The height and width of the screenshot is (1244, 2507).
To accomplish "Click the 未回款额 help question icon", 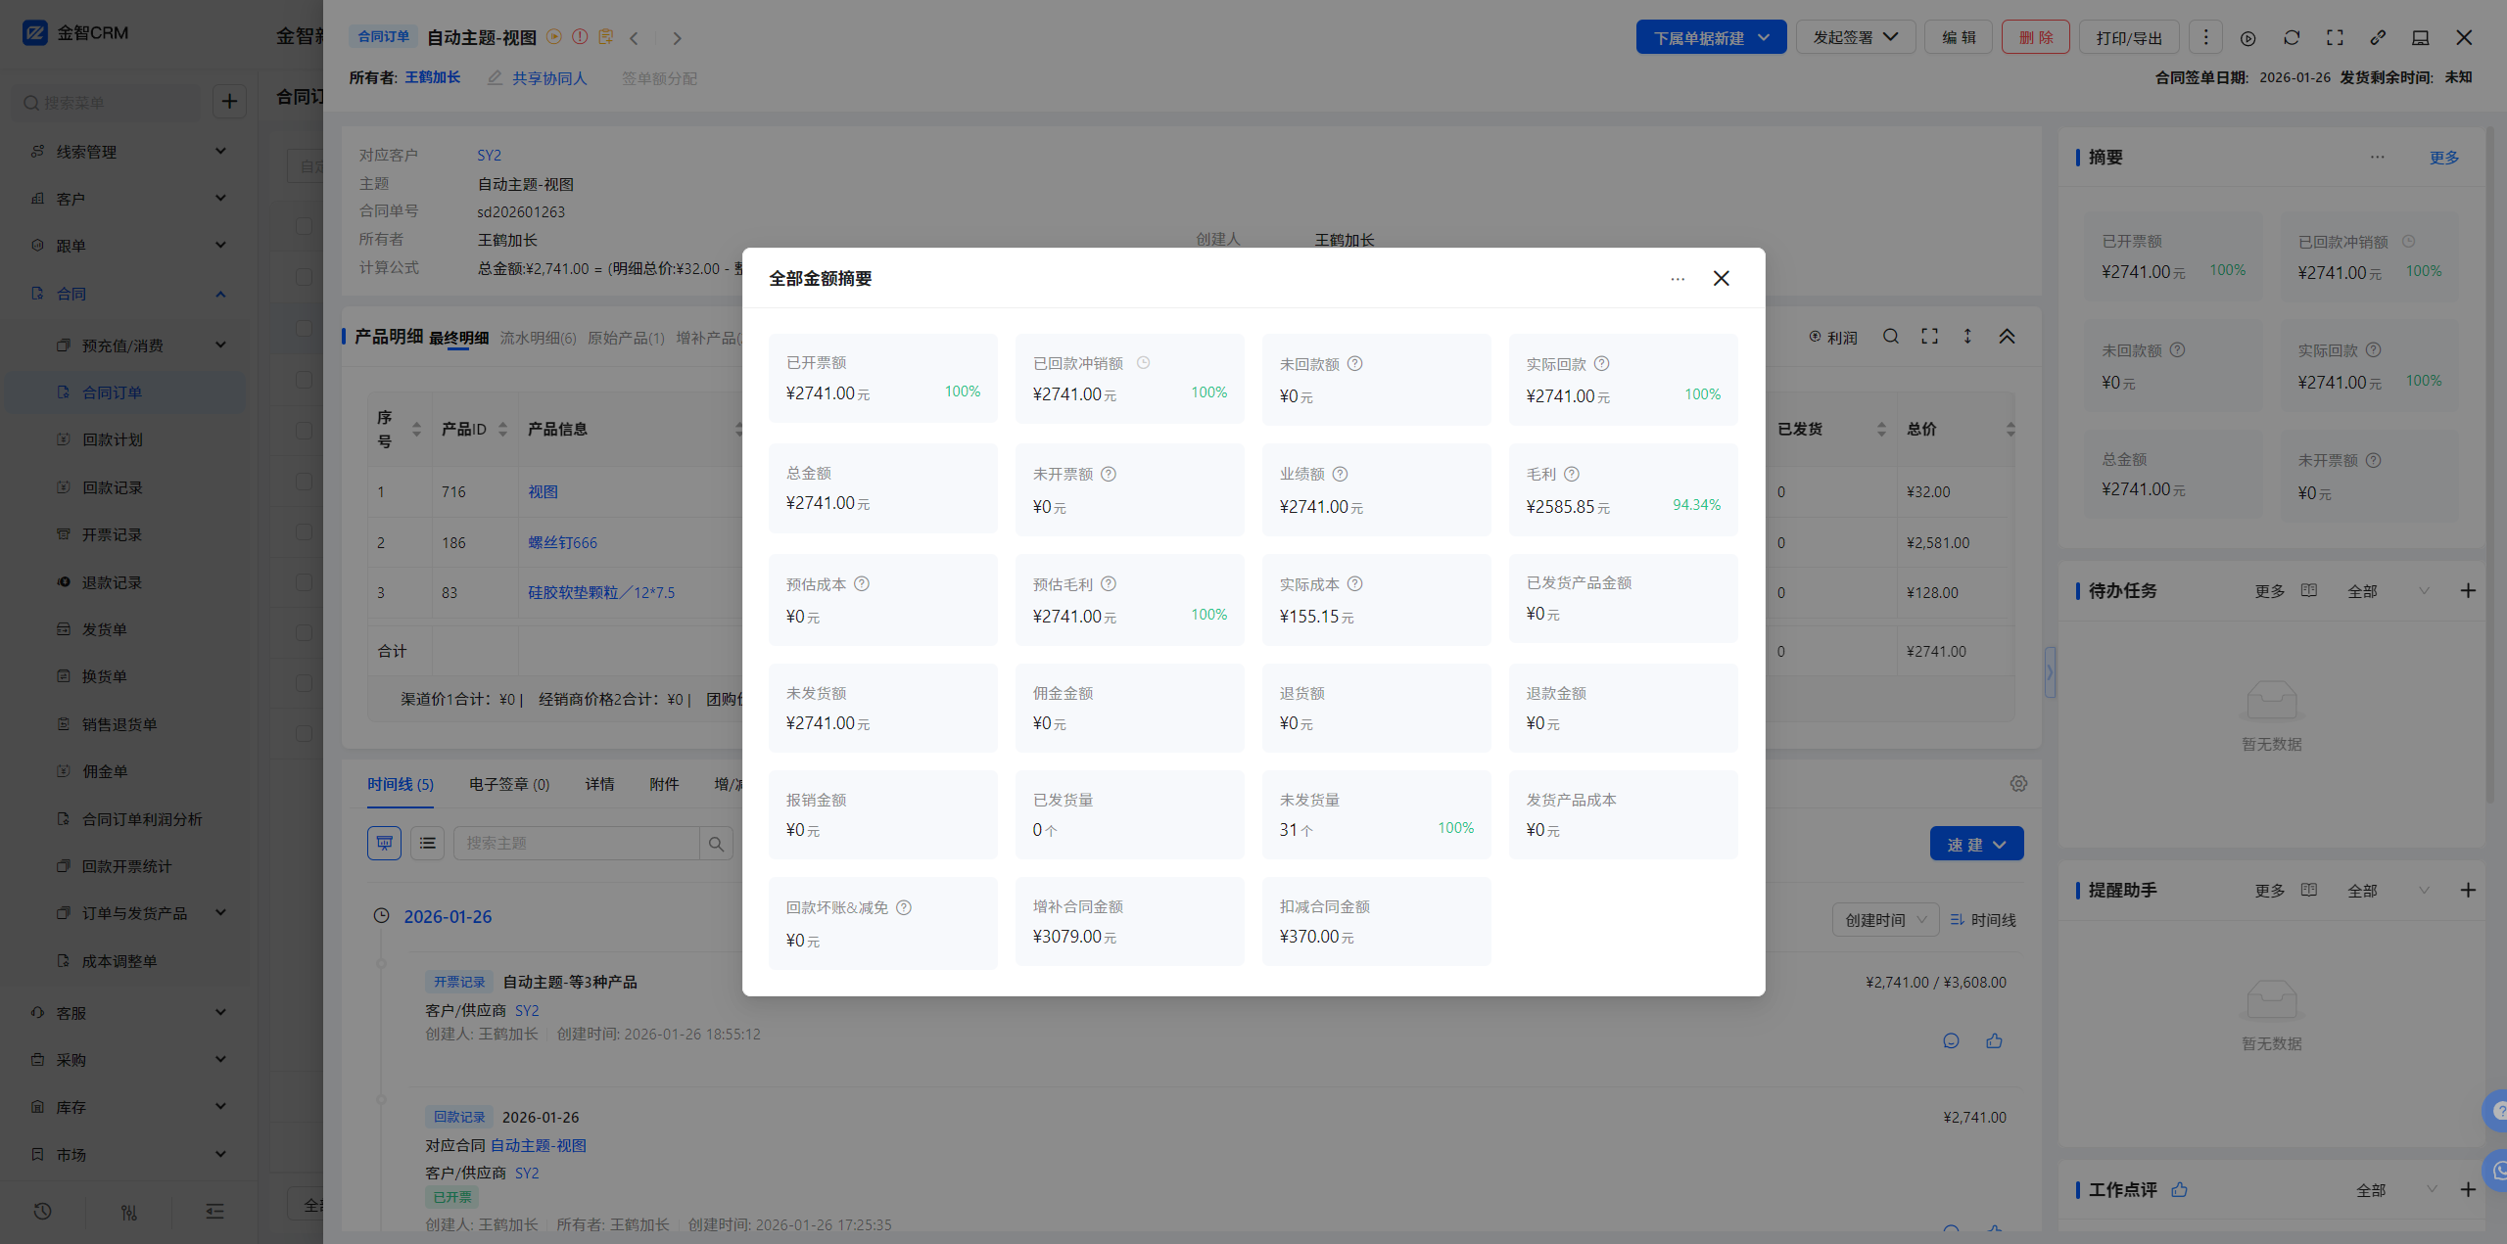I will pyautogui.click(x=1354, y=363).
